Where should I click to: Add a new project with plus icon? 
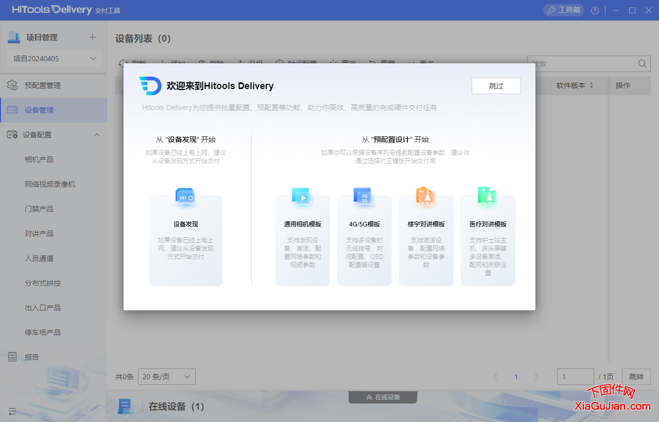click(x=93, y=37)
